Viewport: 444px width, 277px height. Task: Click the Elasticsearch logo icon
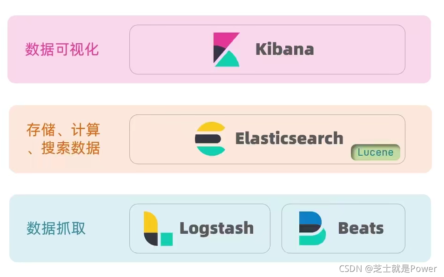coord(210,139)
